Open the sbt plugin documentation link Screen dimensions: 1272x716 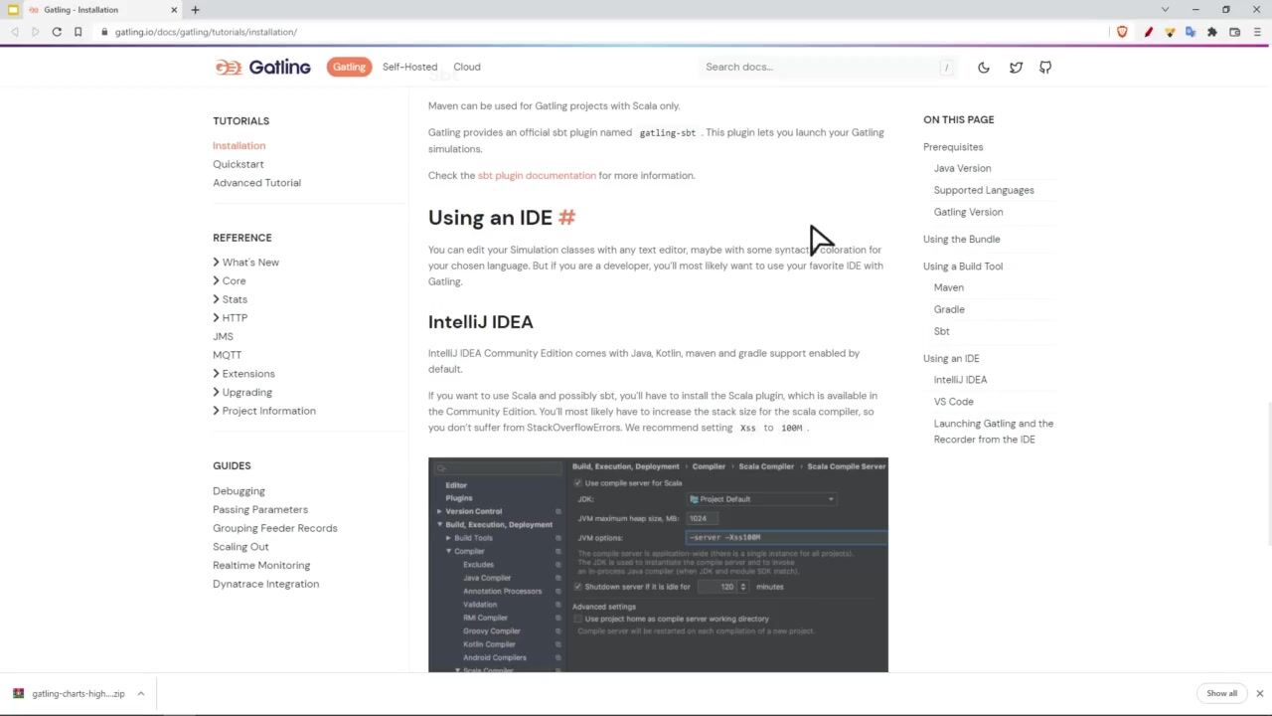(537, 176)
